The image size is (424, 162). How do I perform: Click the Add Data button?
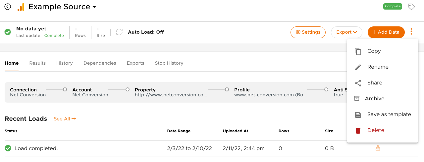(386, 32)
